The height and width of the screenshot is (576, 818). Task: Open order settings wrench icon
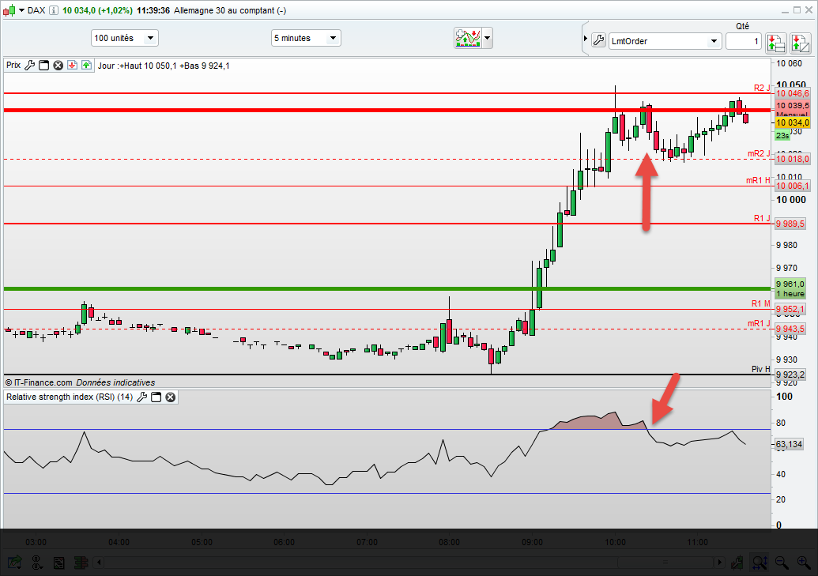pyautogui.click(x=598, y=40)
